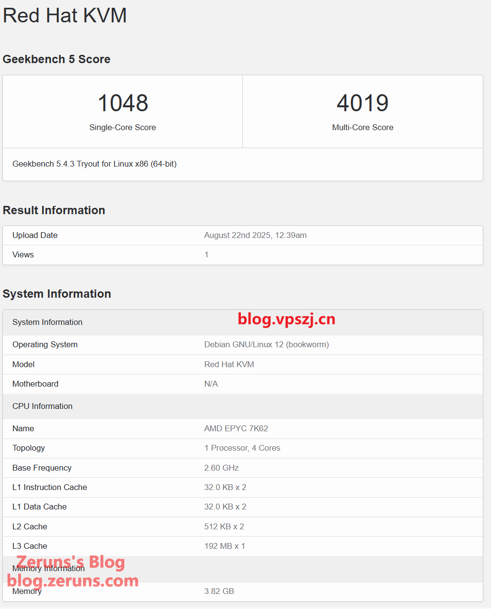Click the 'Upload Date' row label
Screen dimensions: 491x609
coord(35,235)
